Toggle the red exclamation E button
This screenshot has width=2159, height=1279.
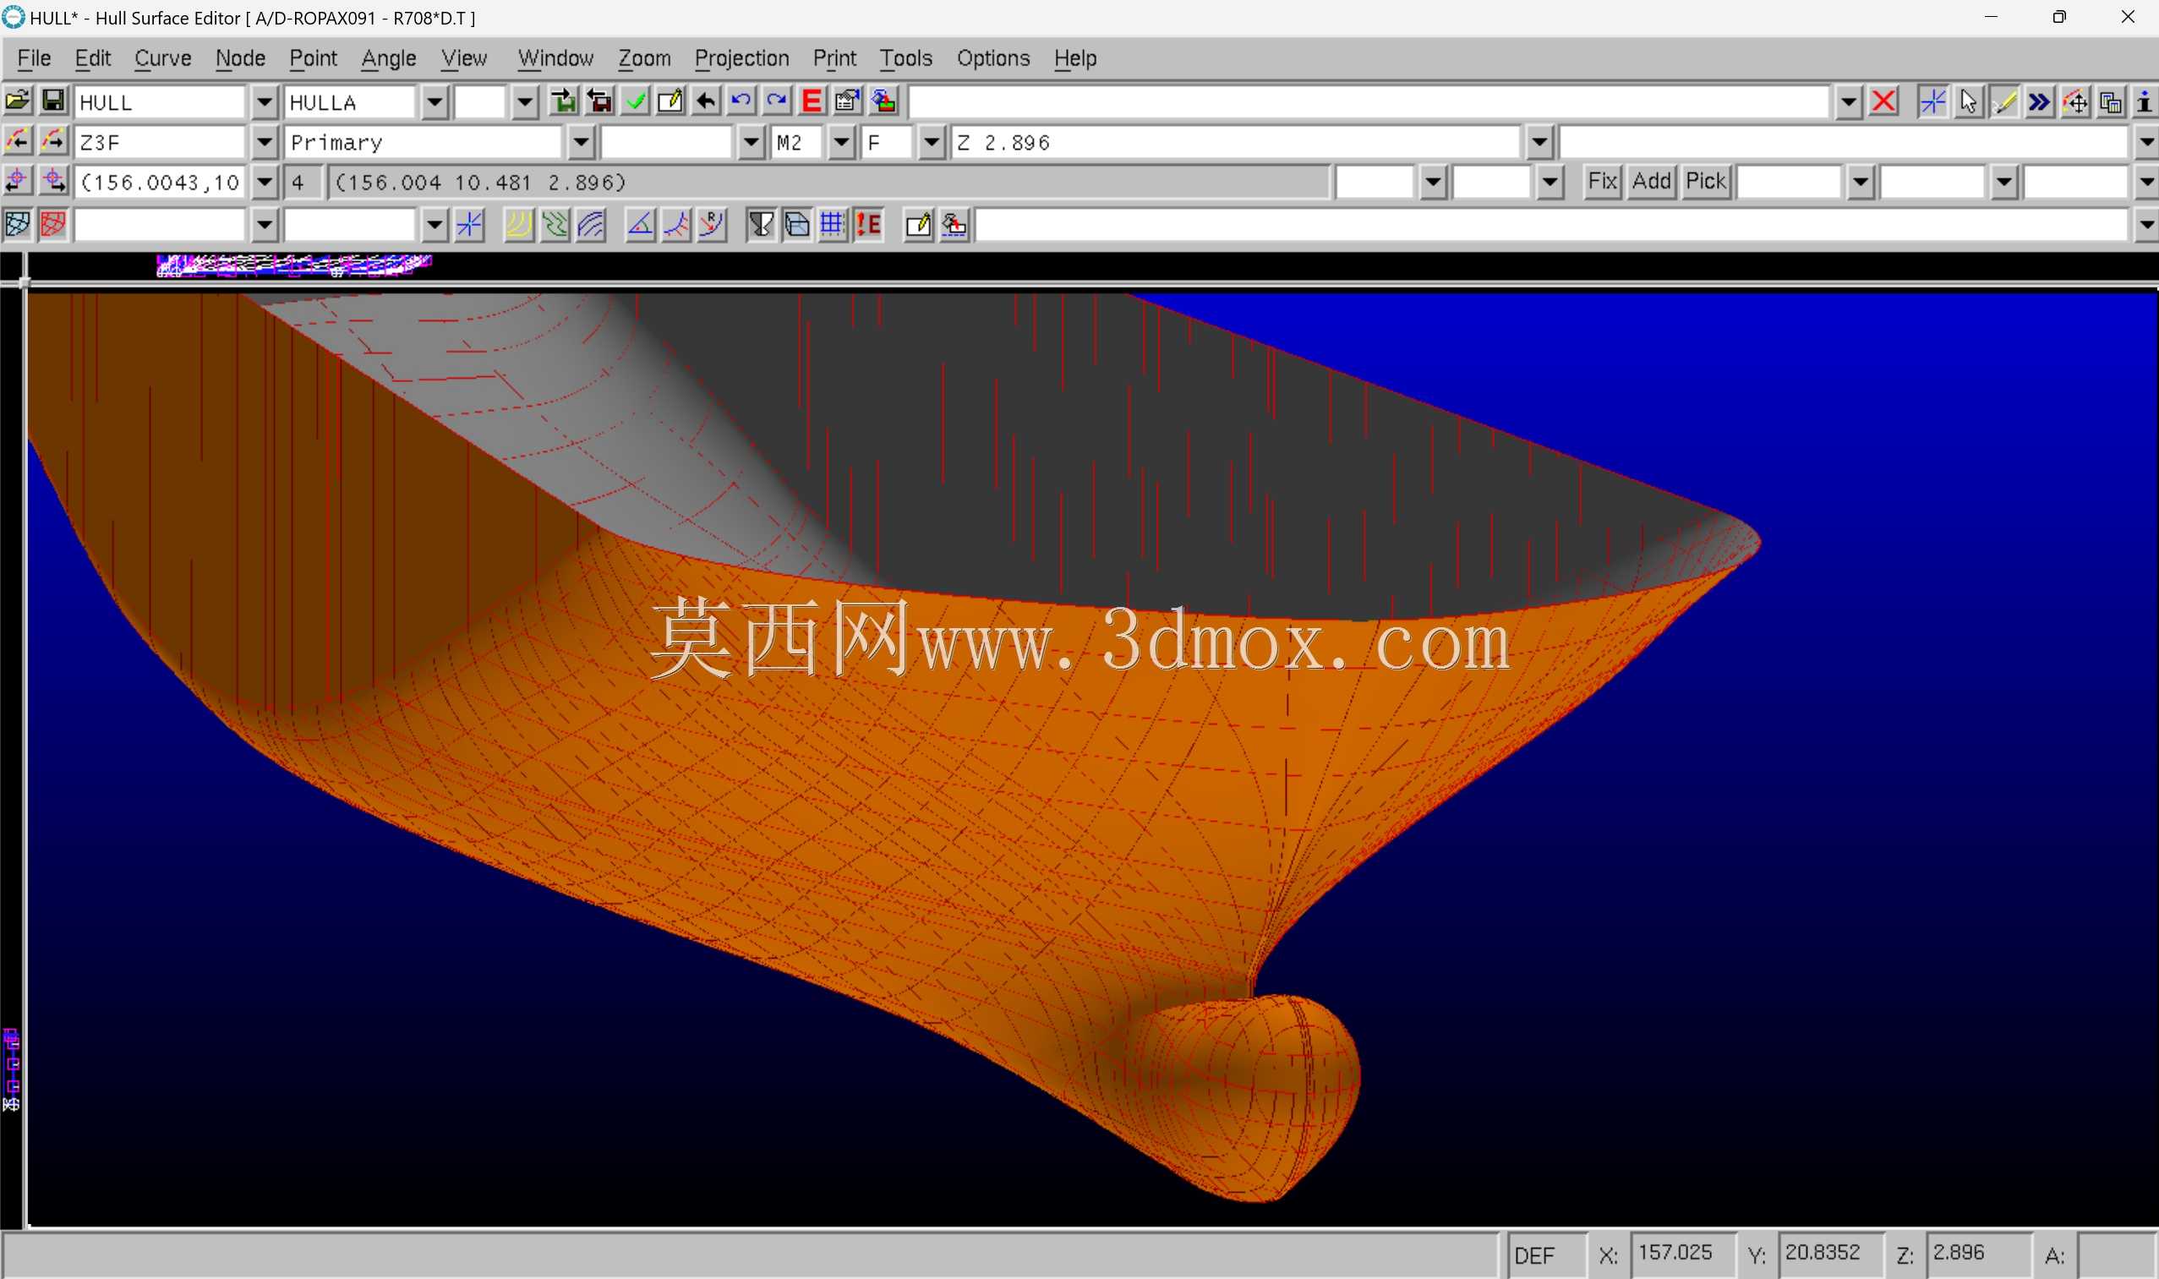869,225
